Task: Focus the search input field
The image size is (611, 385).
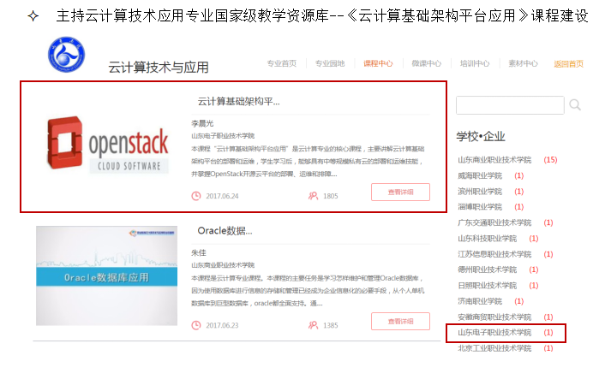Action: tap(510, 105)
